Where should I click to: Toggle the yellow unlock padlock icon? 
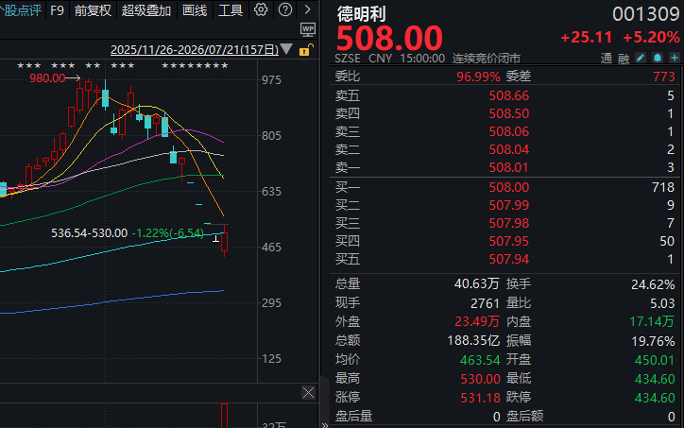306,50
